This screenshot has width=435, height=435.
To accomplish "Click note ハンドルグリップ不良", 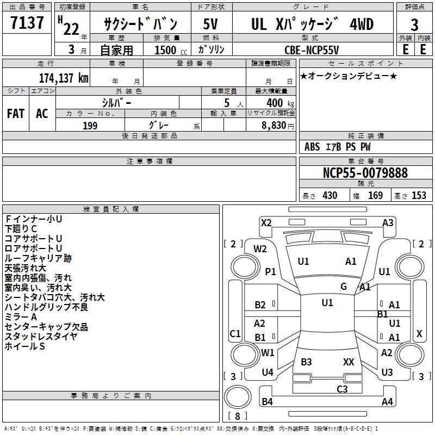I will (46, 307).
